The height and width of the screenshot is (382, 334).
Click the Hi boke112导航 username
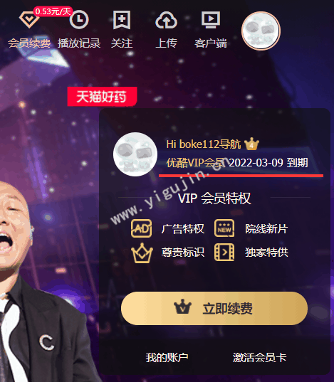tap(204, 144)
